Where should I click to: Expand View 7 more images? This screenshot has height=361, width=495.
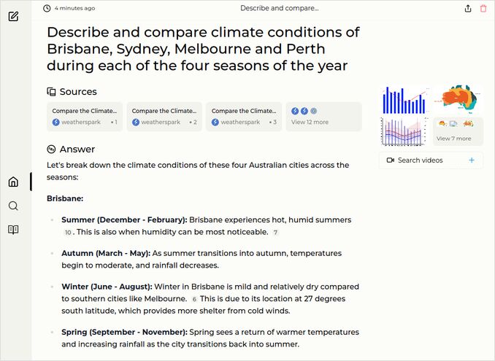[458, 131]
